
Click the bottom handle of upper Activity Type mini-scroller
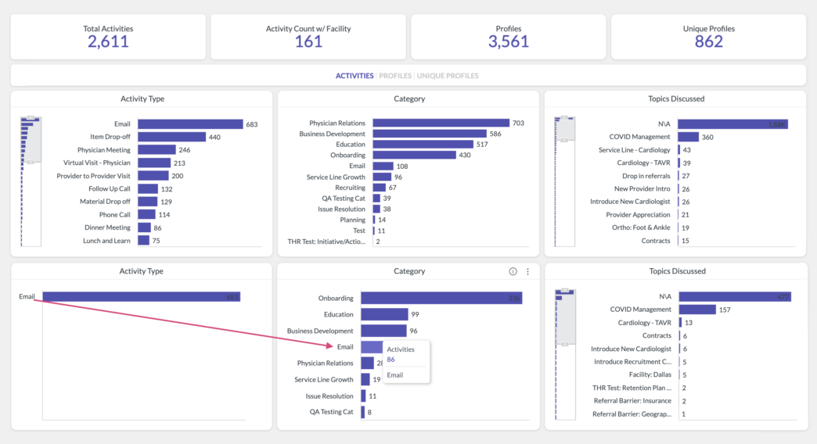click(31, 163)
